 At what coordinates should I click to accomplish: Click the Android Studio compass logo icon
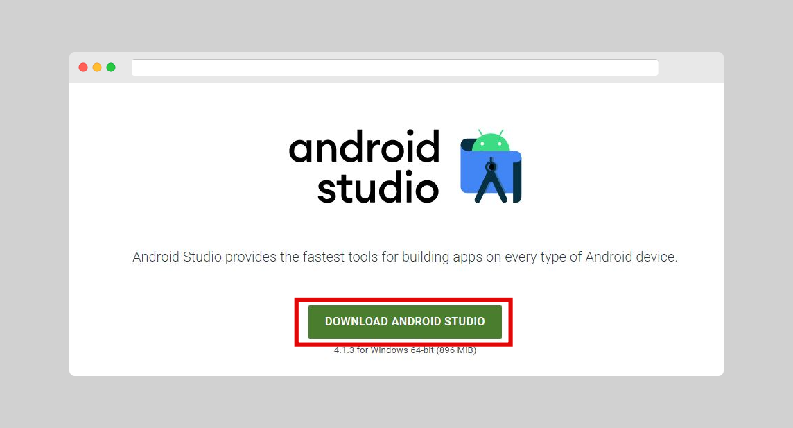click(x=491, y=166)
